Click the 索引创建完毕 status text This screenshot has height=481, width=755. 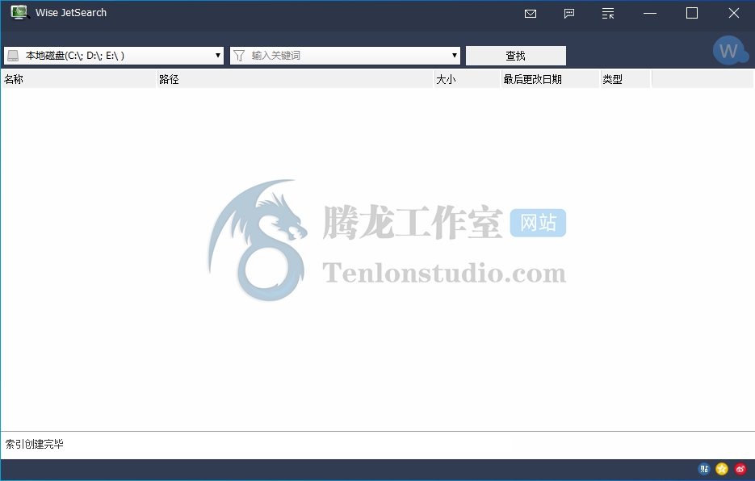pyautogui.click(x=35, y=444)
